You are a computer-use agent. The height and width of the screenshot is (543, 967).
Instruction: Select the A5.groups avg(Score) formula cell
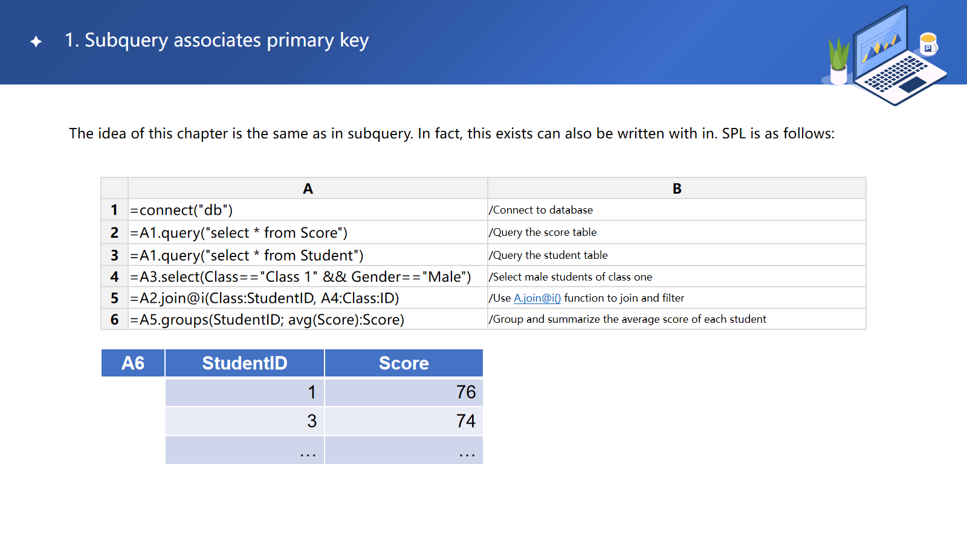[x=307, y=319]
